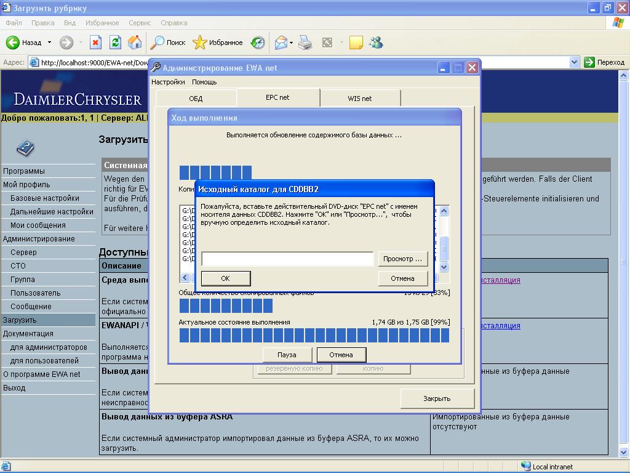The height and width of the screenshot is (473, 630).
Task: Open the Mail icon dropdown arrow
Action: [291, 42]
